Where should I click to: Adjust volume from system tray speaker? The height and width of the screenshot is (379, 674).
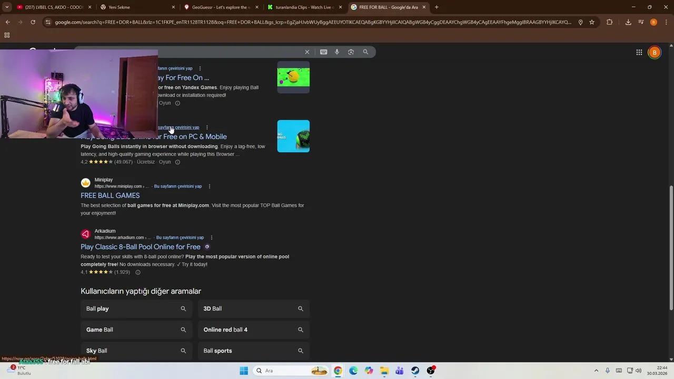coord(639,371)
